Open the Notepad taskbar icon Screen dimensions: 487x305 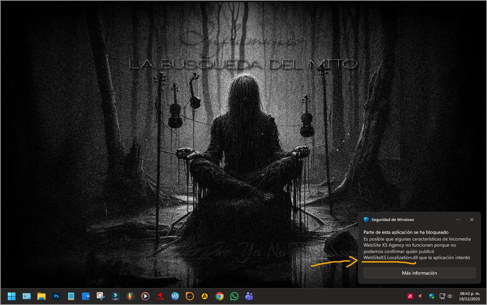(71, 297)
